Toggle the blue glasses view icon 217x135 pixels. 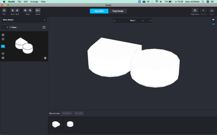213,24
